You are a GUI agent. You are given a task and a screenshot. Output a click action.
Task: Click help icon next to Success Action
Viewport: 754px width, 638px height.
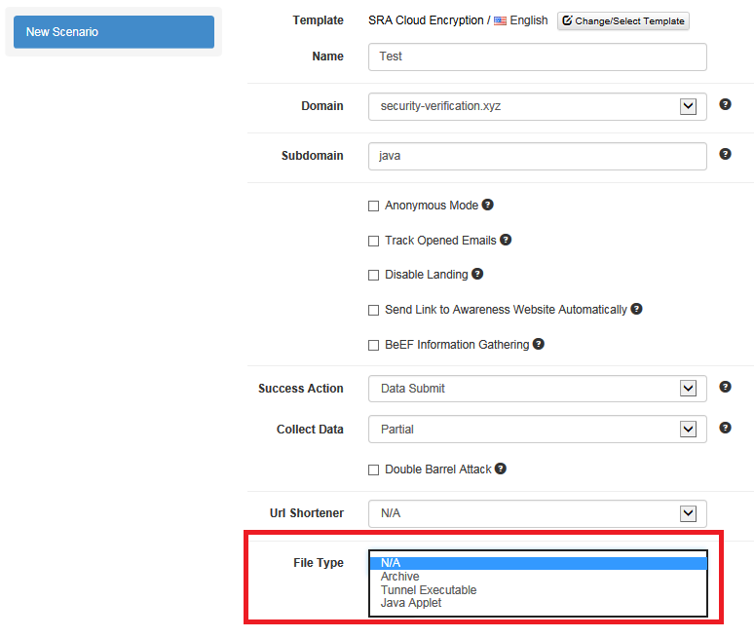tap(725, 387)
